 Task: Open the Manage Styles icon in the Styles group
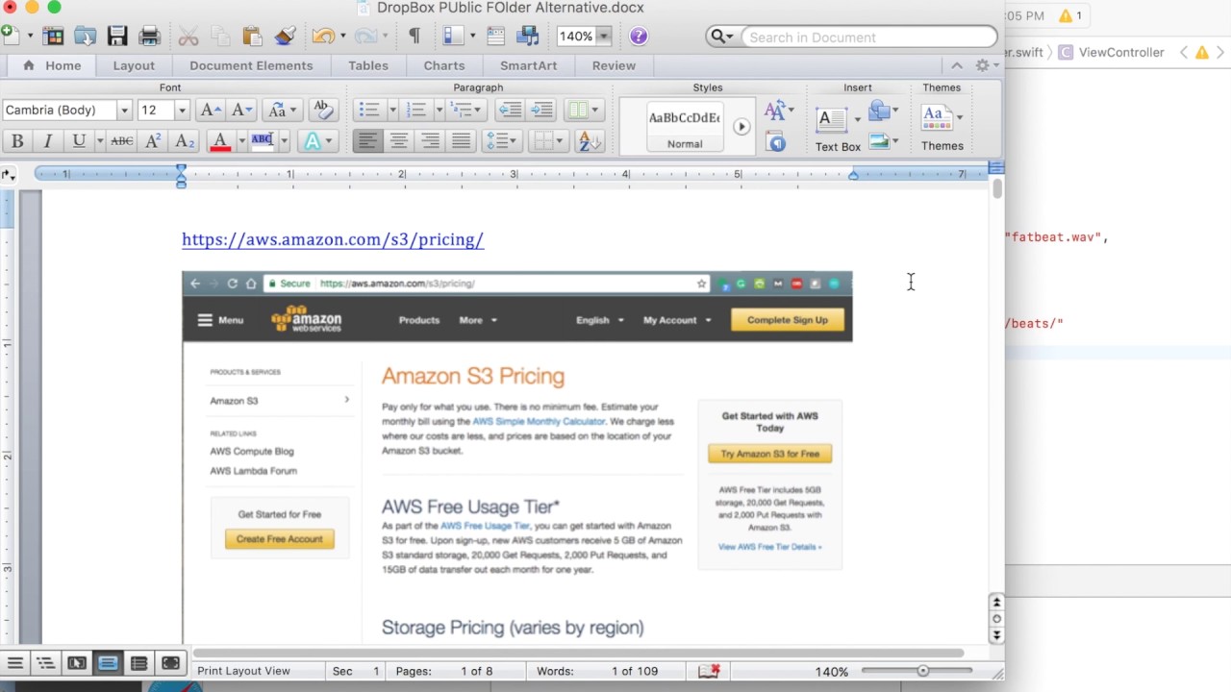click(776, 142)
